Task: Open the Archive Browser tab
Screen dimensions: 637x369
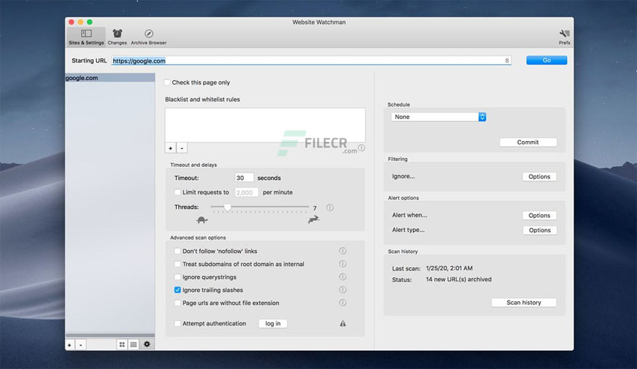Action: point(149,37)
